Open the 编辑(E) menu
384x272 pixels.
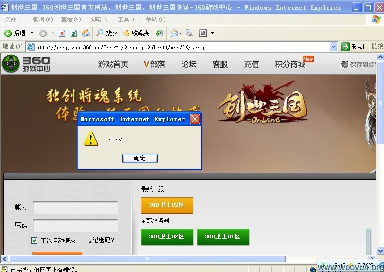click(43, 19)
